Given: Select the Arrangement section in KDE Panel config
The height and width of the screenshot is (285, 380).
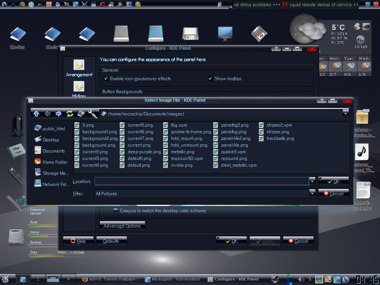Looking at the screenshot, I should [x=79, y=68].
